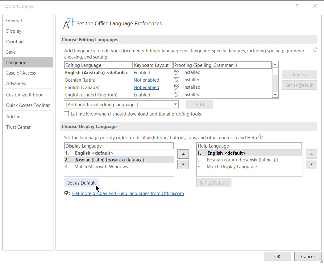The width and height of the screenshot is (324, 264).
Task: Open the Proofing options category
Action: tap(15, 42)
